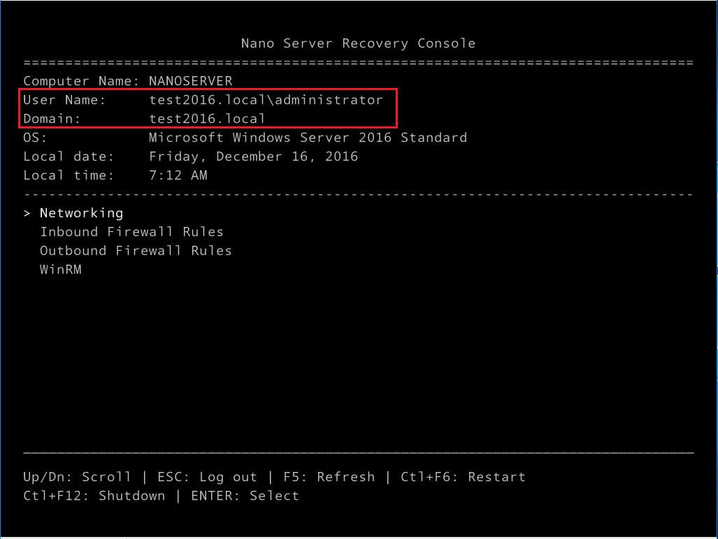Click the F5: Refresh hint
The height and width of the screenshot is (539, 718).
tap(329, 477)
